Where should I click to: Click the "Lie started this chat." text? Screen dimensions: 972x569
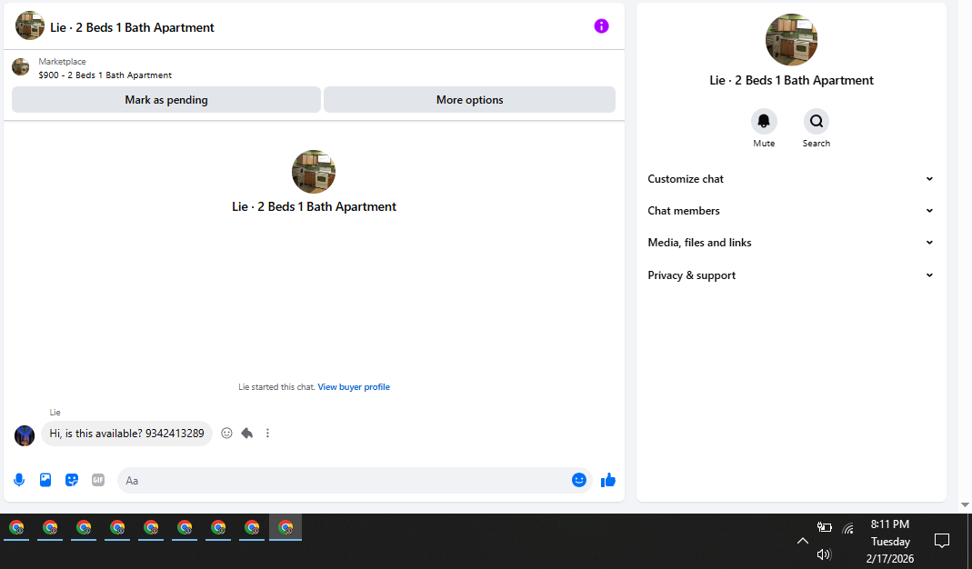[276, 387]
